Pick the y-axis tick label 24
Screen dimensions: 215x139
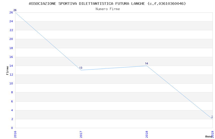click(11, 21)
